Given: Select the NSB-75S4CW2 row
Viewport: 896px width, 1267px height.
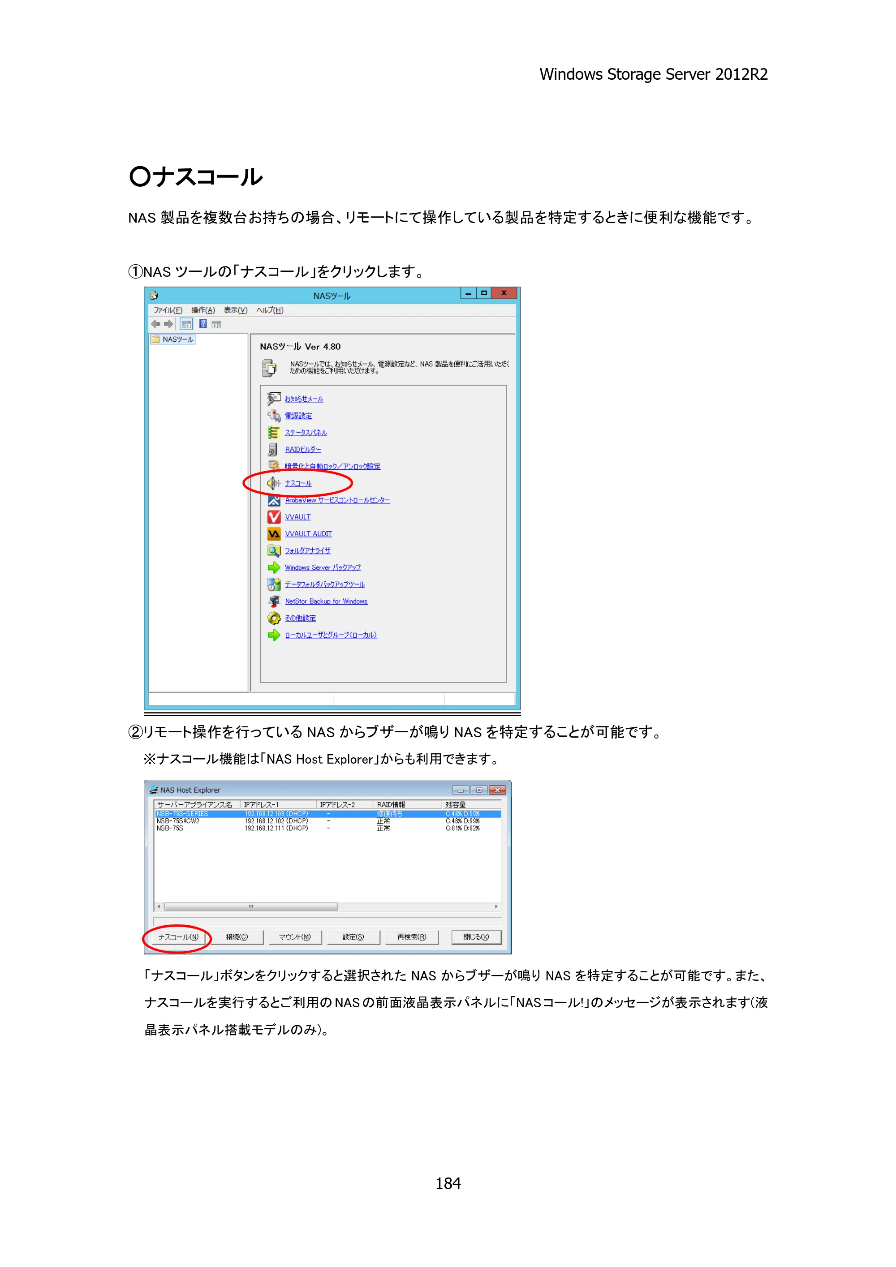Looking at the screenshot, I should [328, 821].
